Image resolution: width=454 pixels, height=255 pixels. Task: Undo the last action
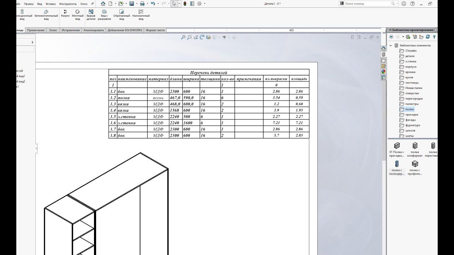click(x=153, y=4)
